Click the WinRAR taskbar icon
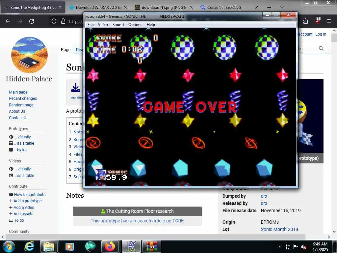337x253 pixels. (152, 246)
